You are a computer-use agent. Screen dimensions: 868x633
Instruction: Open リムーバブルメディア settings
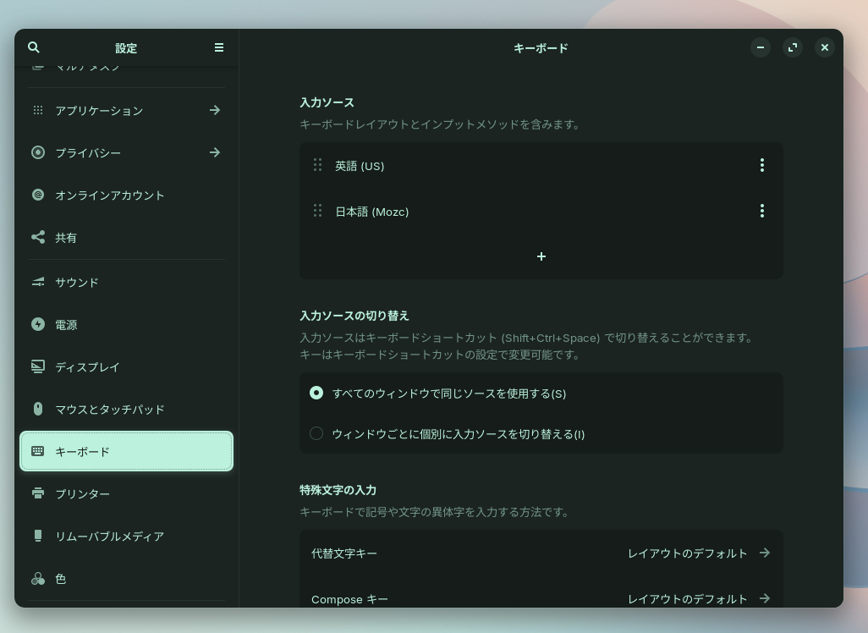pos(126,536)
